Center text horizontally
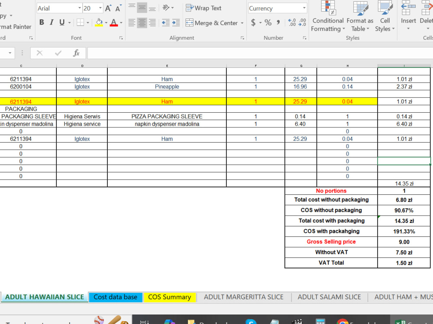Image resolution: width=433 pixels, height=324 pixels. (142, 22)
